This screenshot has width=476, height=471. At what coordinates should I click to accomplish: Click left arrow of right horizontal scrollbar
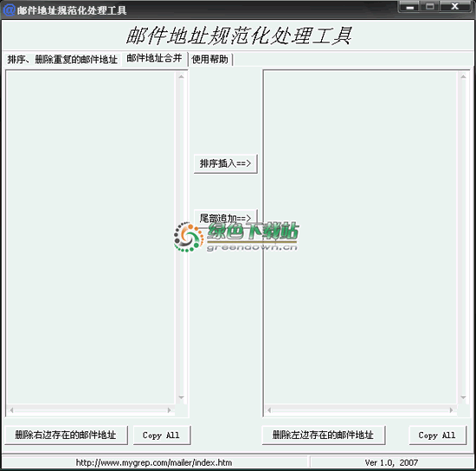click(x=269, y=411)
